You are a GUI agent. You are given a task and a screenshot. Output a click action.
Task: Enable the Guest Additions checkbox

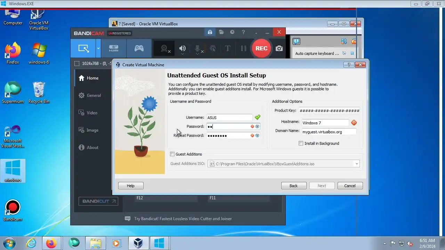(x=172, y=154)
